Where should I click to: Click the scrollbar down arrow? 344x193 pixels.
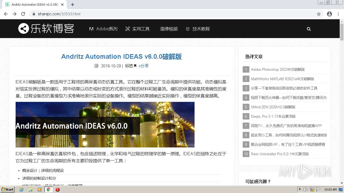(342, 183)
